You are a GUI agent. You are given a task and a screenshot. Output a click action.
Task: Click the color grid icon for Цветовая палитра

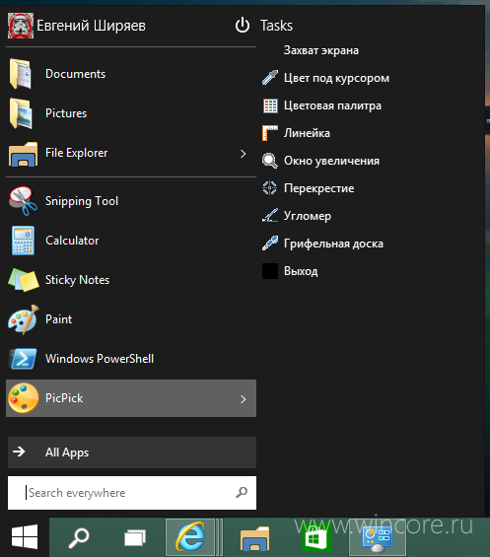point(270,105)
